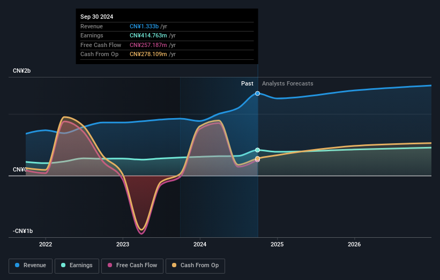Screen dimensions: 440x280
Task: Click the Past label
Action: (x=247, y=84)
